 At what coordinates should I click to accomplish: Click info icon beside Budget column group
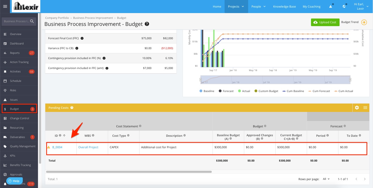click(x=265, y=126)
